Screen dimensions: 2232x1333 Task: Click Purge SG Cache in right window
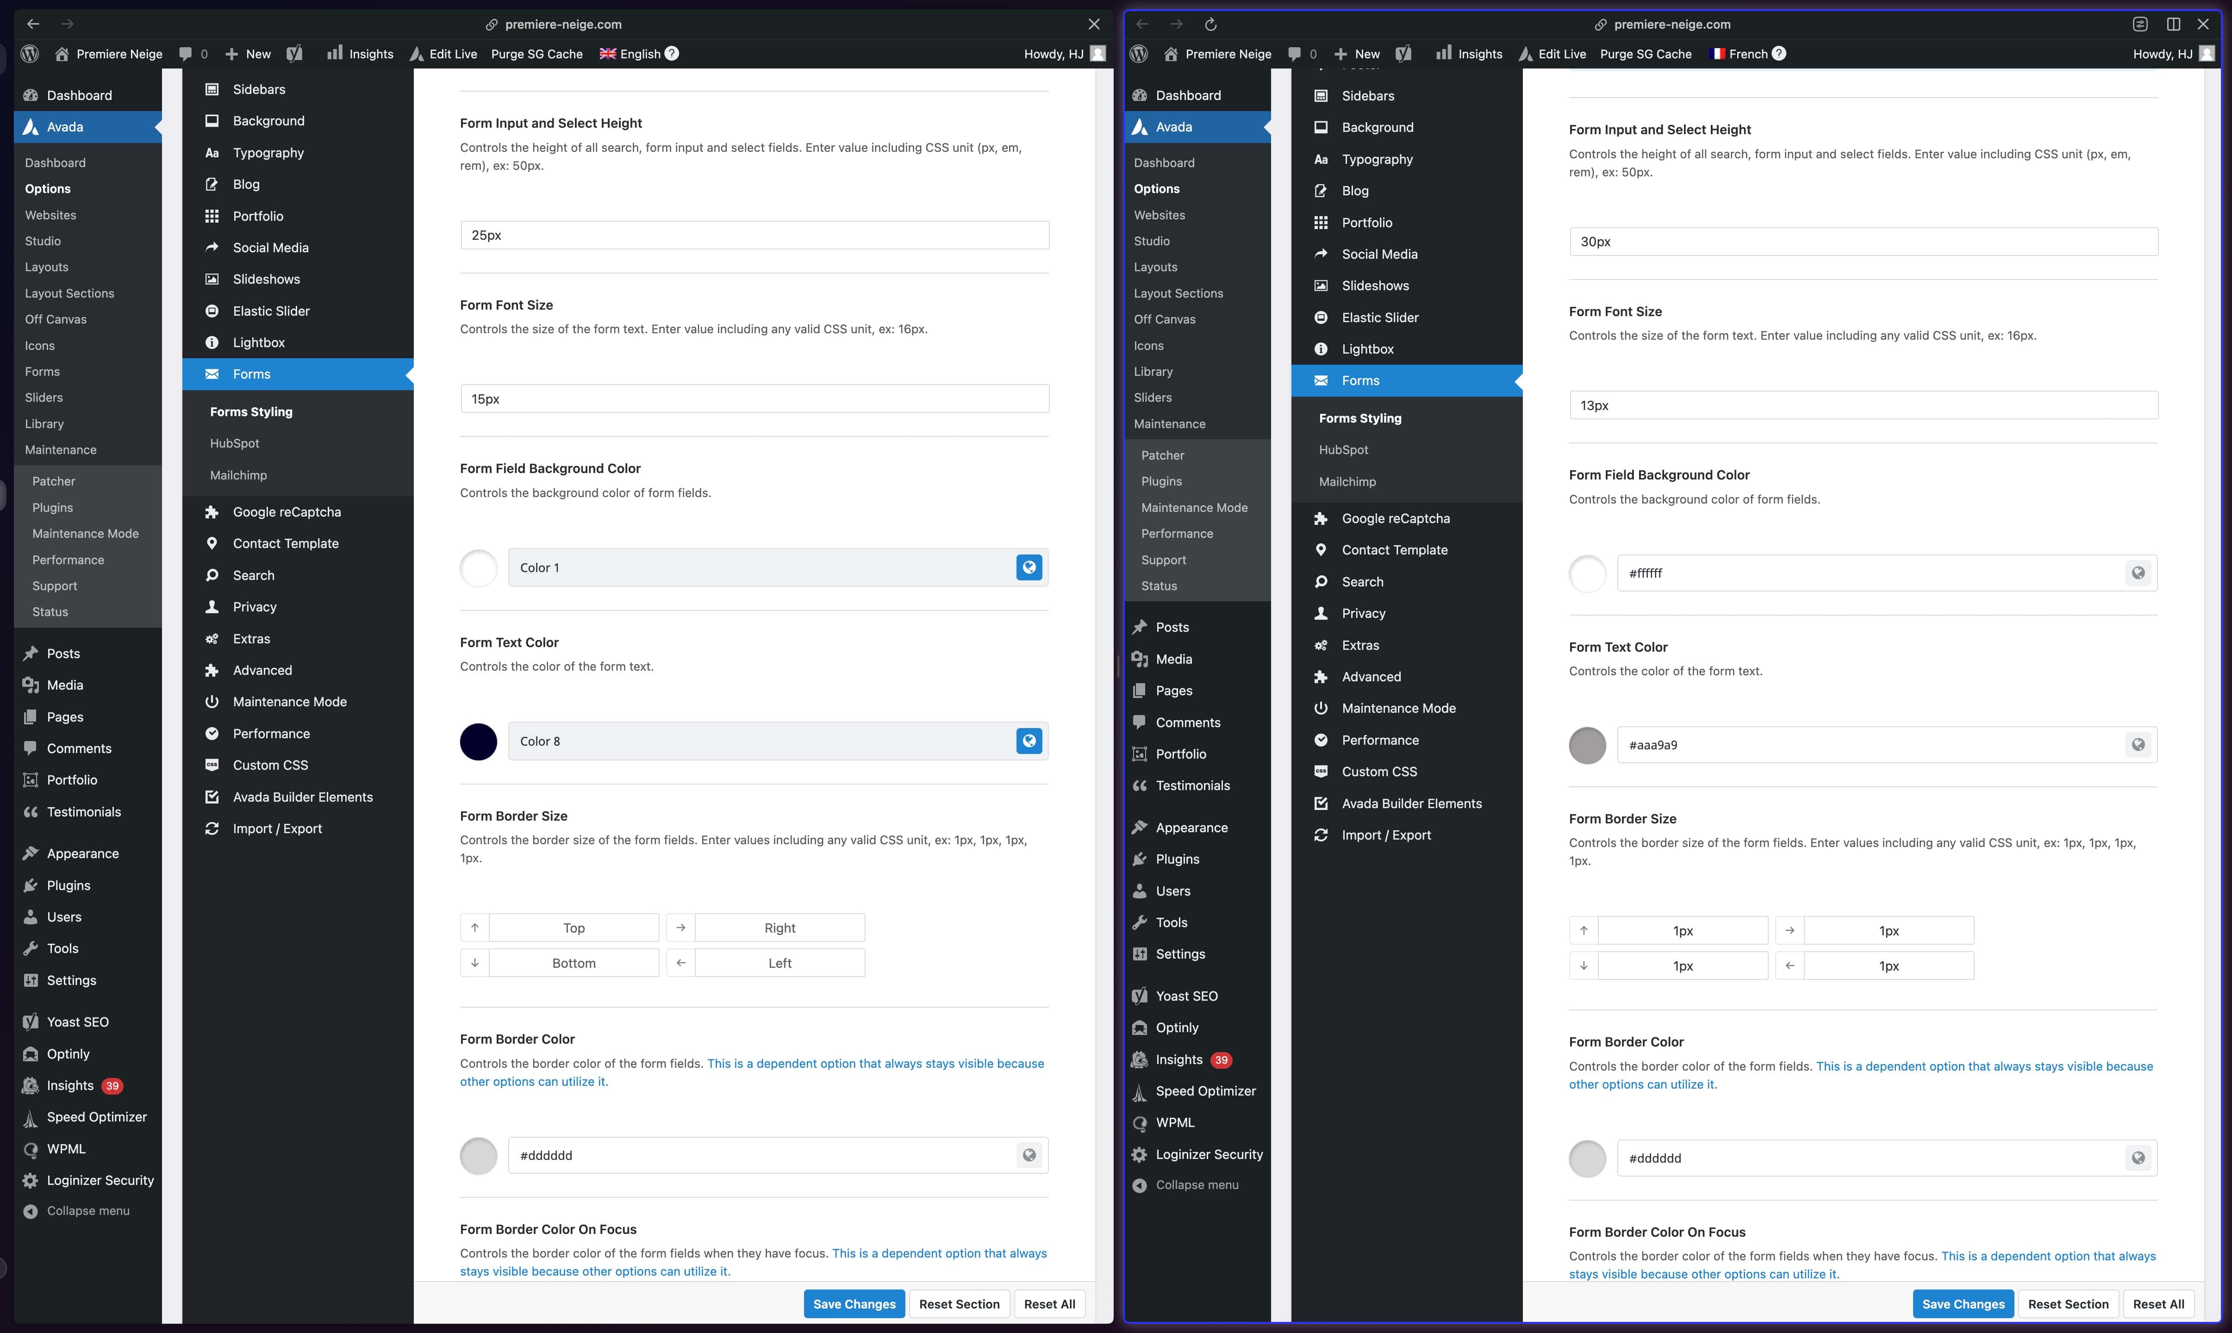1646,54
